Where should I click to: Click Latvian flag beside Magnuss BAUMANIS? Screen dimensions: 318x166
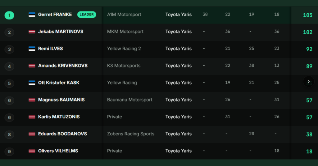[x=32, y=100]
